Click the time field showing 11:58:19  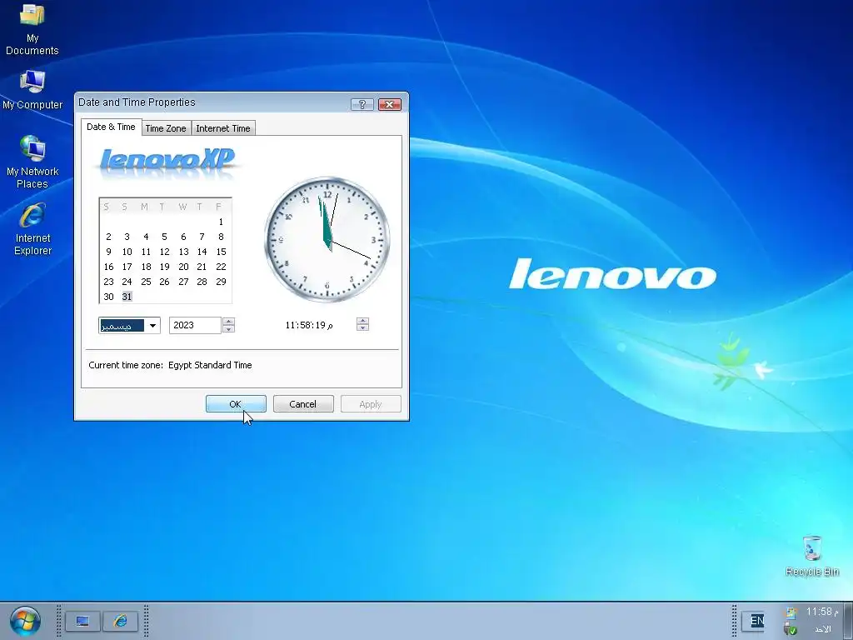tap(309, 325)
